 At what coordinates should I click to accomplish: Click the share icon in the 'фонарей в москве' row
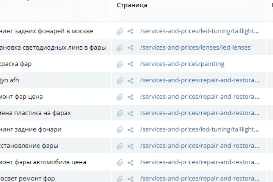(130, 31)
